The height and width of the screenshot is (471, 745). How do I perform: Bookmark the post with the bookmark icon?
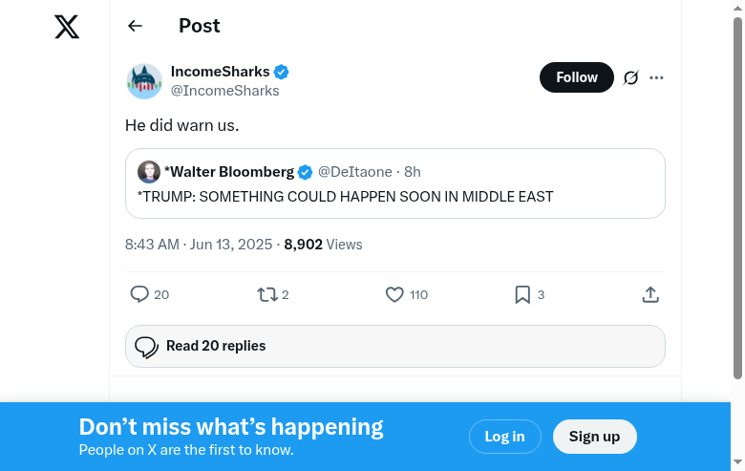[522, 294]
